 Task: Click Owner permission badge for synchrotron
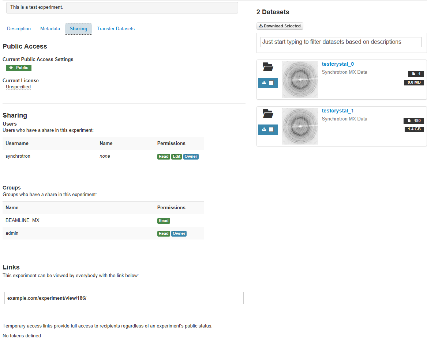click(191, 157)
